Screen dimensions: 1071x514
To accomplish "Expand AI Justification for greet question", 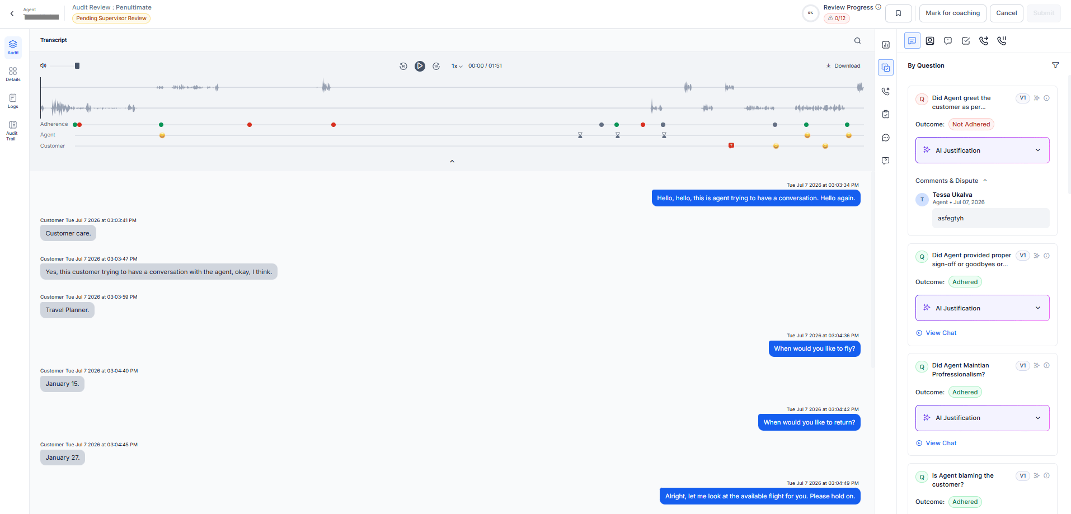I will (982, 150).
